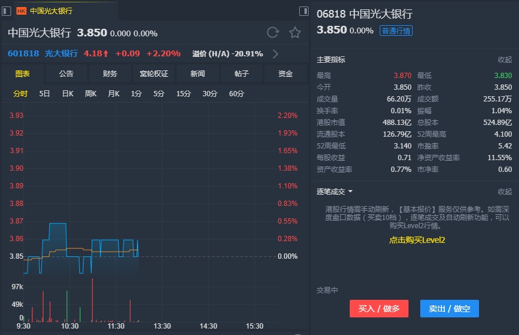The image size is (519, 335).
Task: Click the refresh quote icon
Action: coord(273,33)
